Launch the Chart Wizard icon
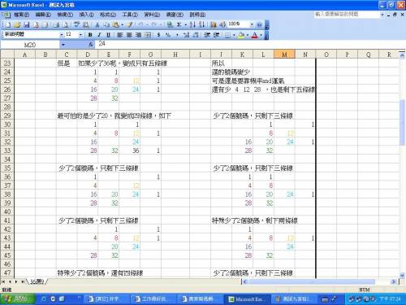 [x=214, y=25]
